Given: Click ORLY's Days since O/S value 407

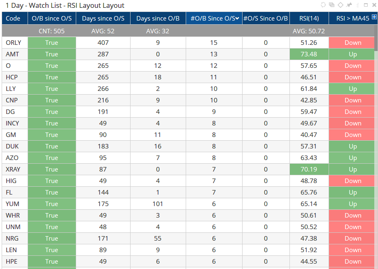Looking at the screenshot, I should [x=103, y=43].
